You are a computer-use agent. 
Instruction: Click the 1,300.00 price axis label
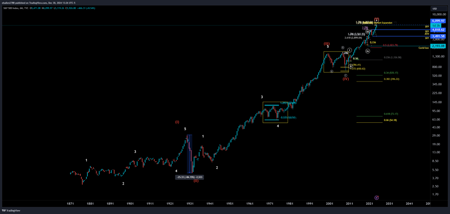(439, 56)
